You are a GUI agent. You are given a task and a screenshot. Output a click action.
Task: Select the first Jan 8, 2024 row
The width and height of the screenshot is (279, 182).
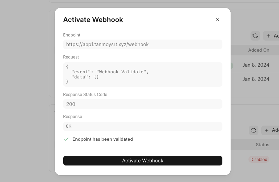[x=256, y=65]
